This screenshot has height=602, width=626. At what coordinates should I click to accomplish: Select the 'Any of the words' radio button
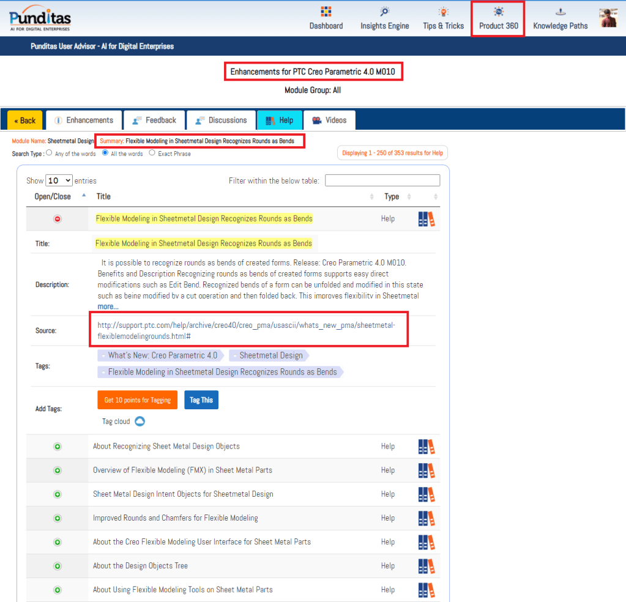pos(50,154)
